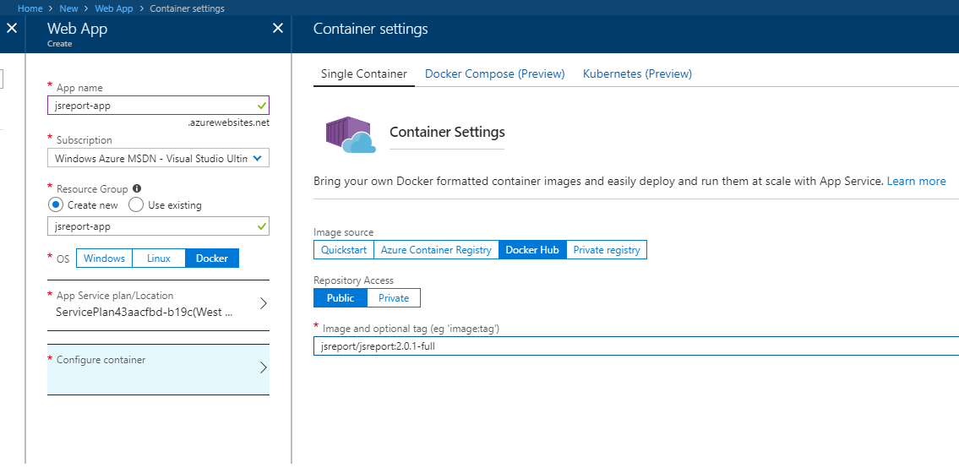Click the Container settings breadcrumb text
Screen dimensions: 959x468
tap(187, 8)
